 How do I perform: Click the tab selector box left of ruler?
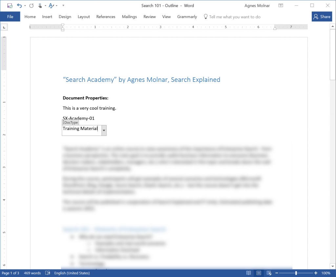pos(4,27)
